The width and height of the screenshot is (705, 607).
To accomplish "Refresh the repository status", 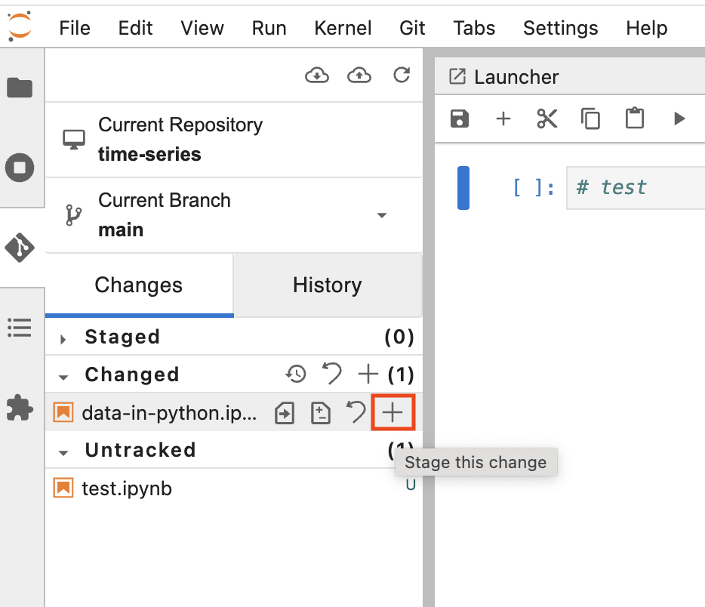I will click(x=402, y=75).
